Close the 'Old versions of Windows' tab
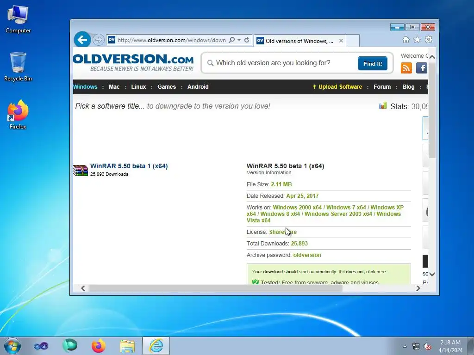Viewport: 474px width, 355px height. [341, 41]
